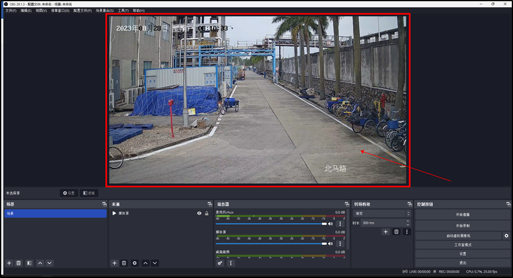The width and height of the screenshot is (513, 278).
Task: Open the 麦克风/Aux three-dot options menu
Action: click(x=340, y=224)
